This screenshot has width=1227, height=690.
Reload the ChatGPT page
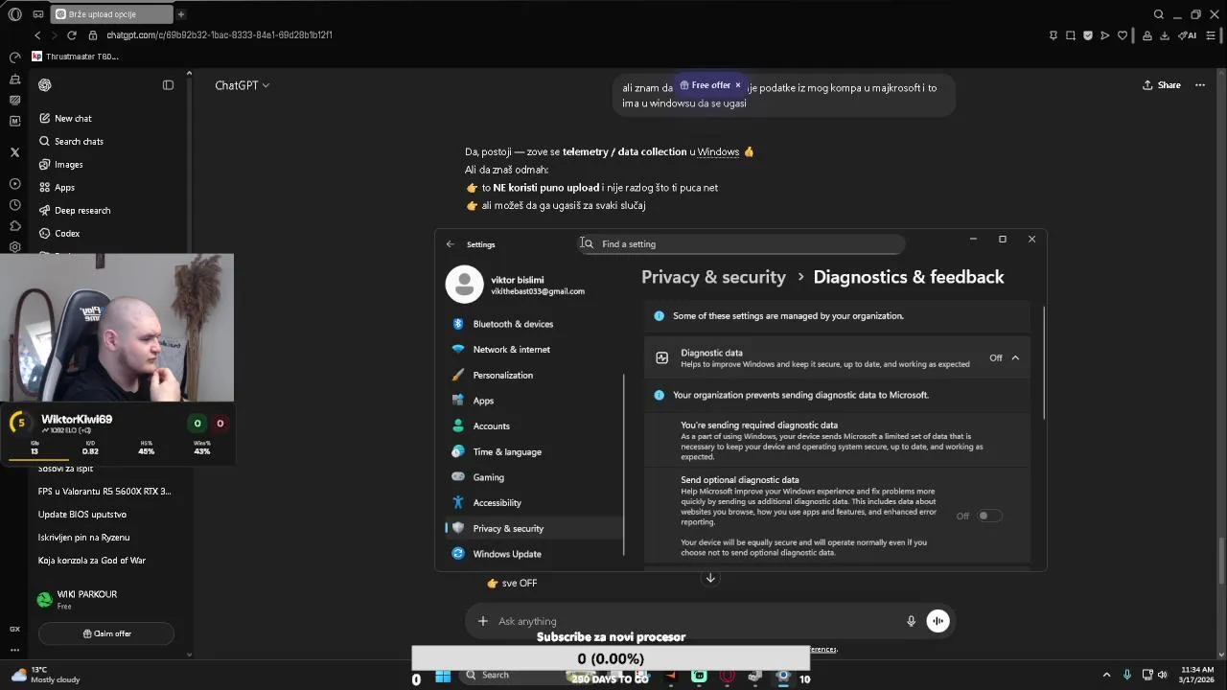(72, 35)
